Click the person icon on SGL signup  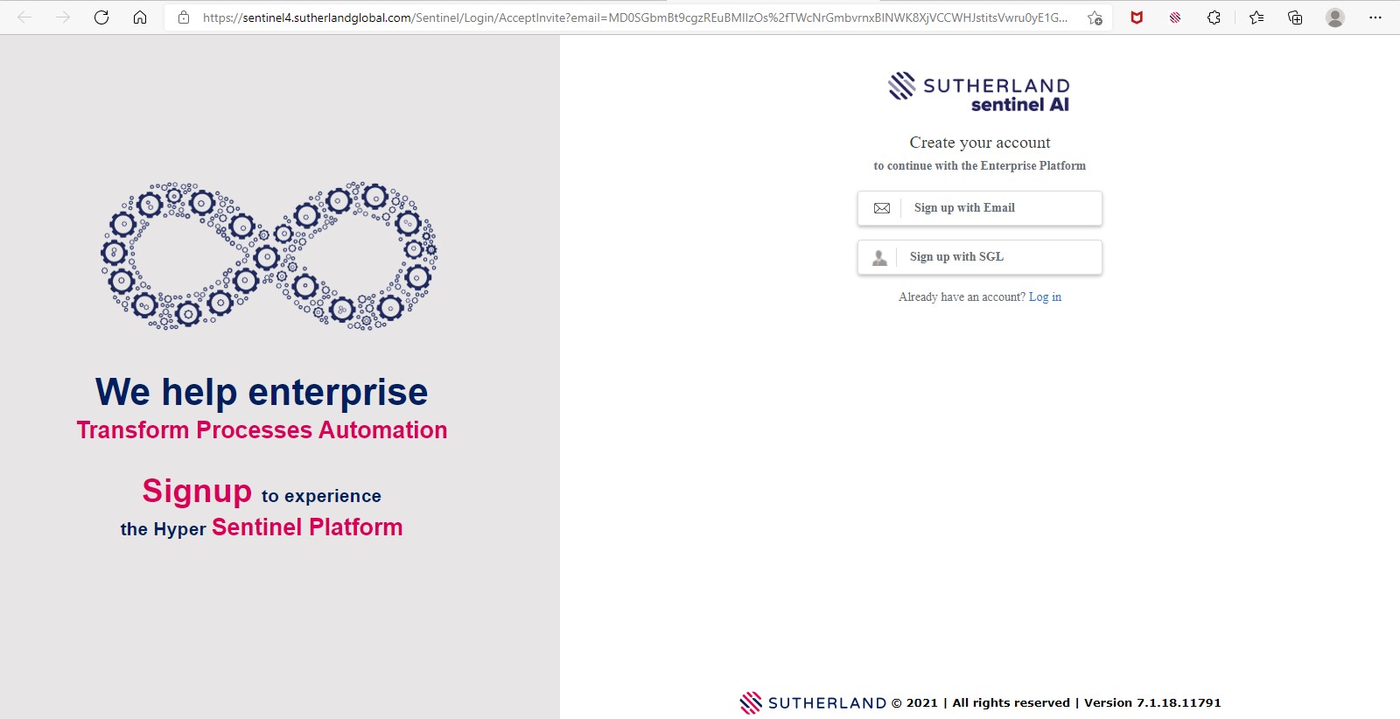(x=879, y=257)
